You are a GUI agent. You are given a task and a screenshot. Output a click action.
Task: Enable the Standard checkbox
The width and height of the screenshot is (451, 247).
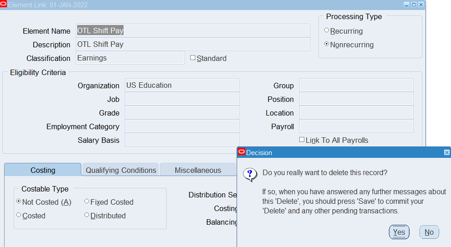(x=193, y=58)
